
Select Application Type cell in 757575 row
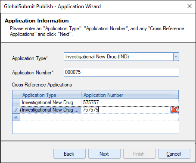pyautogui.click(x=50, y=110)
